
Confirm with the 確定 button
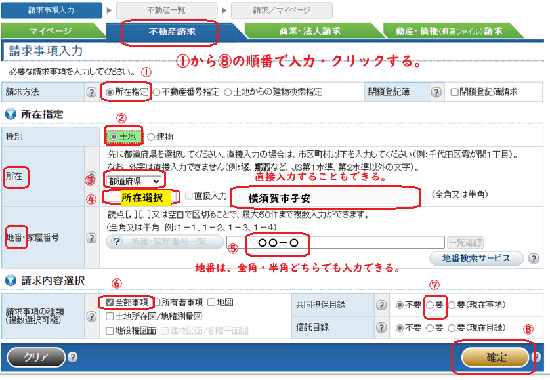point(496,357)
